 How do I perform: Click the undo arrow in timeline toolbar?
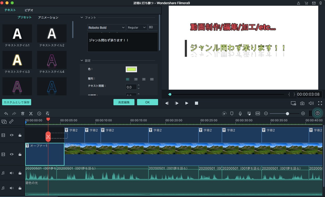coord(6,114)
